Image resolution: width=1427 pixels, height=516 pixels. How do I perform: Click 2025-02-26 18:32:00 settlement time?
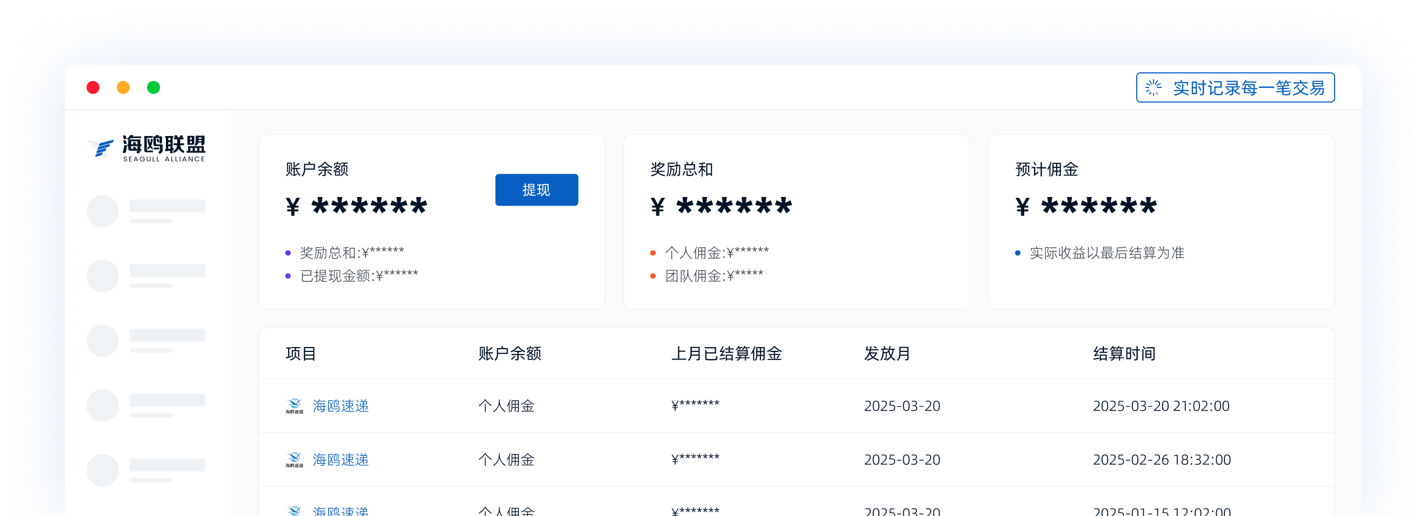click(1162, 459)
